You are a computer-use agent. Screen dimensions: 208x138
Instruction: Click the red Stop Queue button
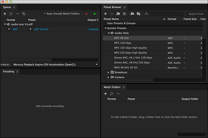click(86, 14)
